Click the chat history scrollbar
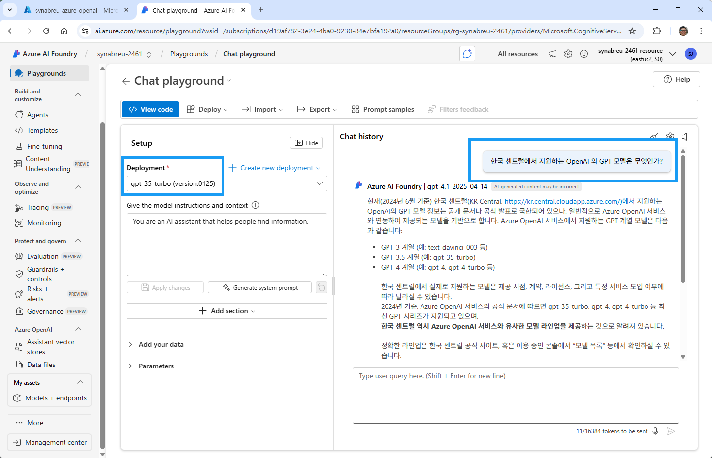The height and width of the screenshot is (458, 712). (x=683, y=219)
